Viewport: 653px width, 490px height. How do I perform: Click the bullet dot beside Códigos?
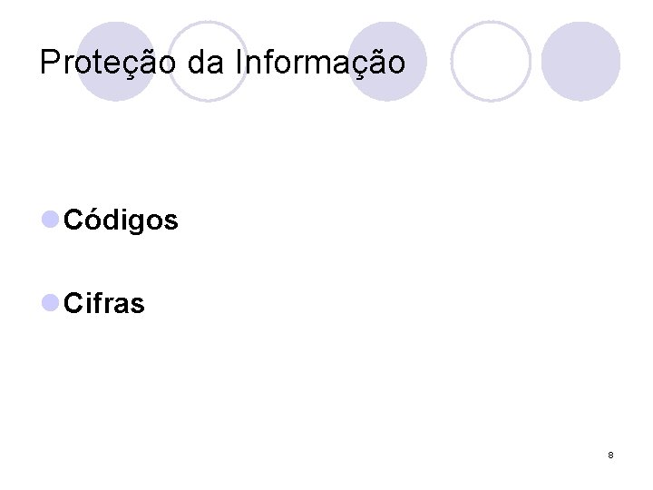[51, 220]
